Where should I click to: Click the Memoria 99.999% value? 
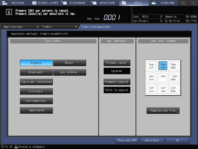pyautogui.click(x=191, y=17)
